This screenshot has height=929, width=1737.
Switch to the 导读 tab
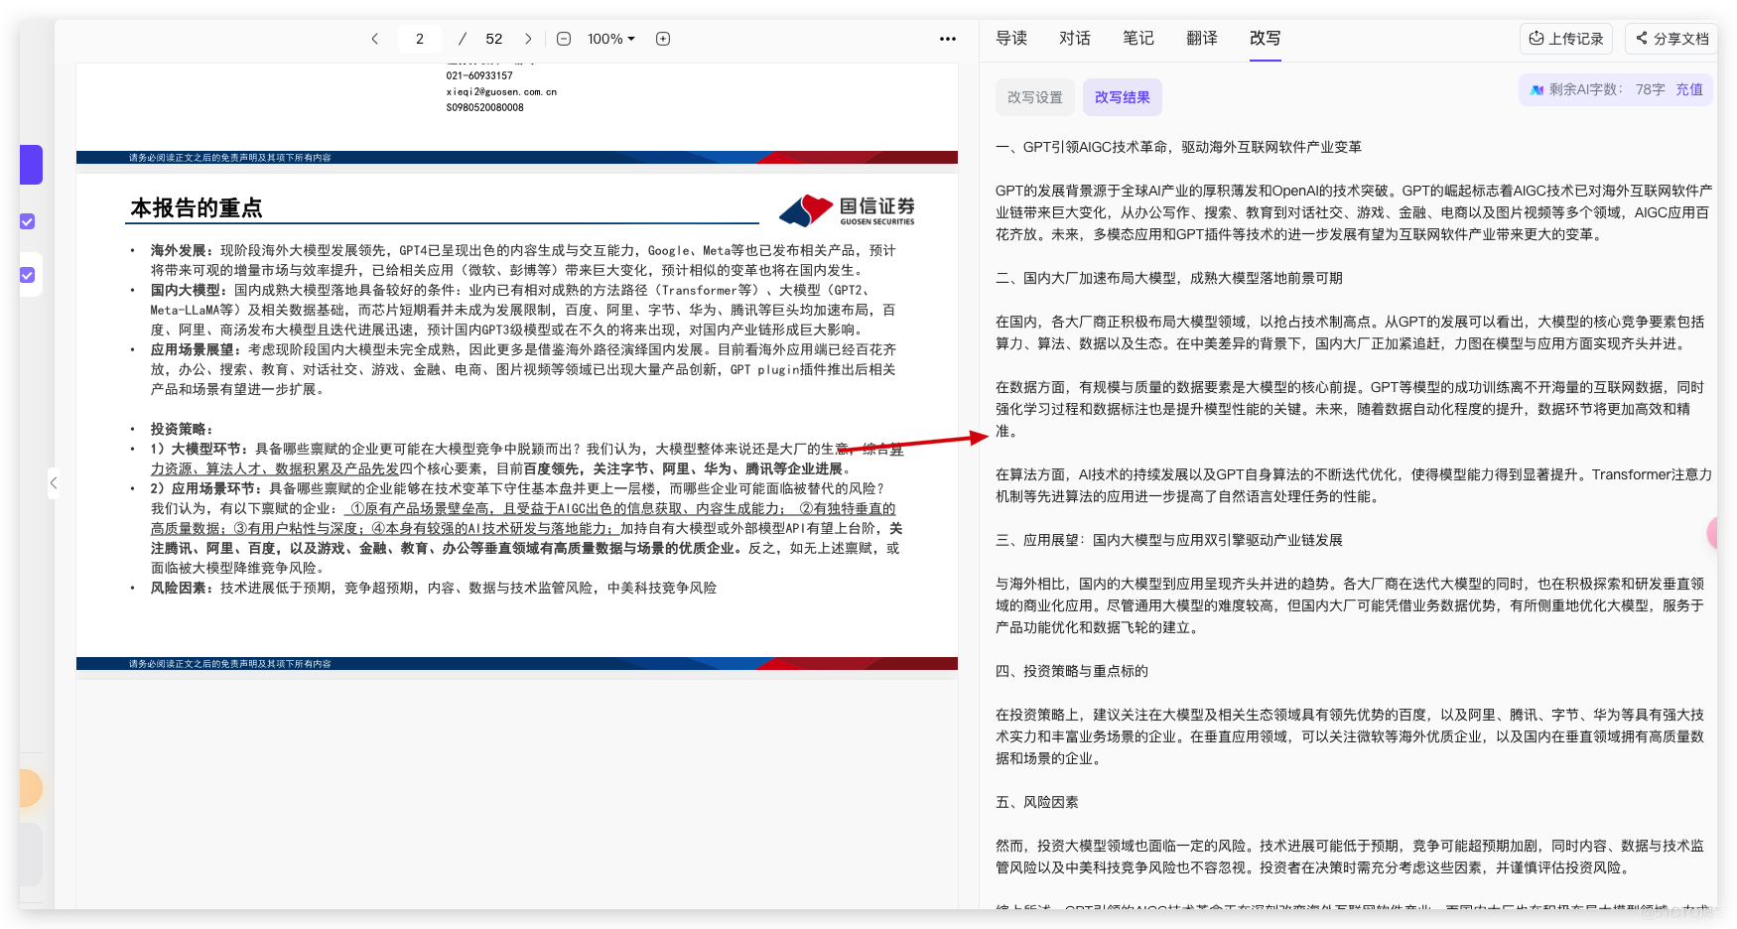[1011, 38]
